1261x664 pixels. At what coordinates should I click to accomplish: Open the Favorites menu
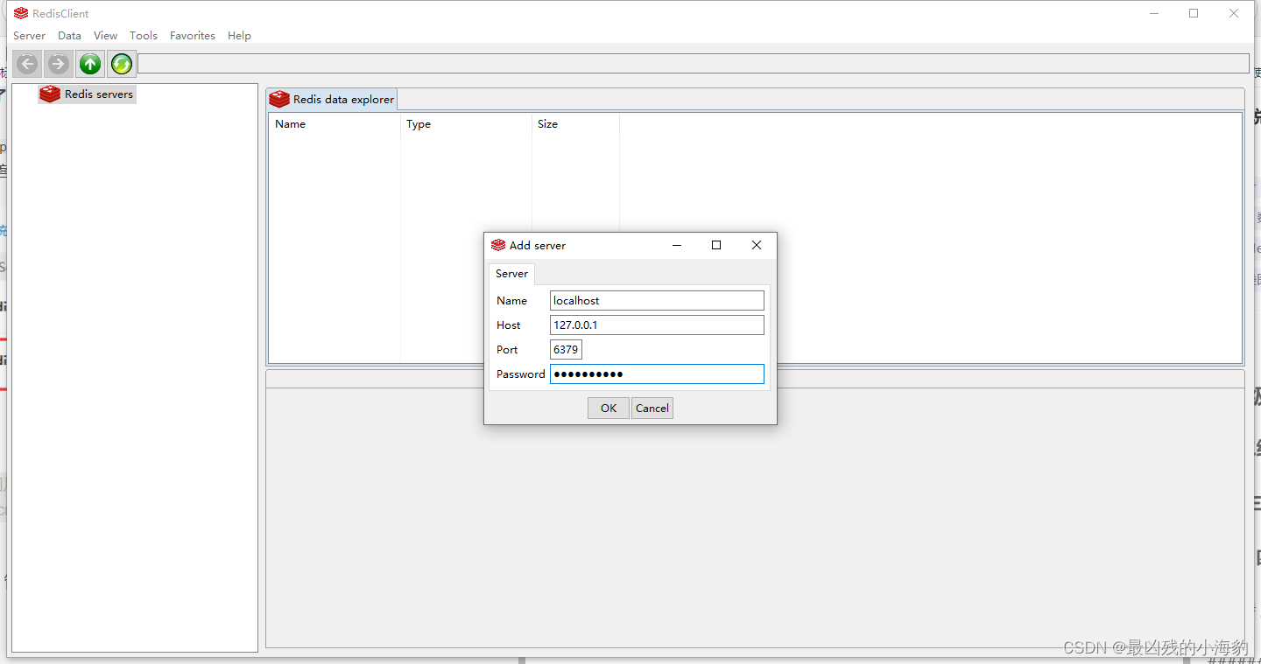click(193, 36)
